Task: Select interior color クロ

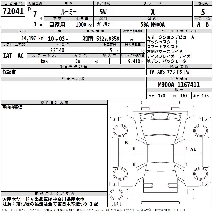Action: click(78, 62)
